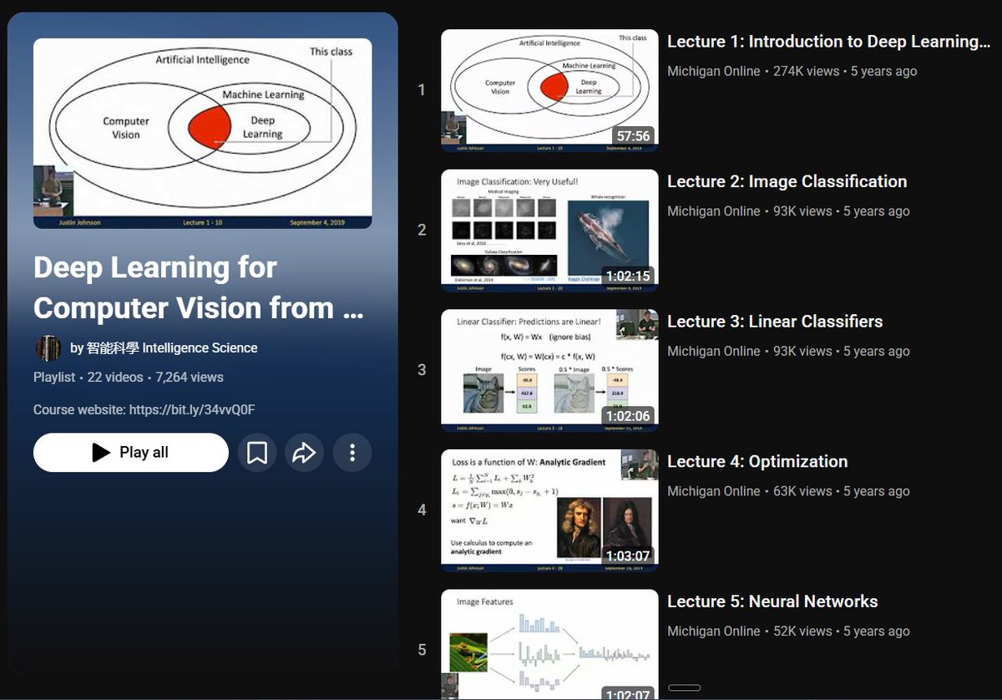Screen dimensions: 1002x700
Task: Click the Intelligence Science channel avatar
Action: pyautogui.click(x=48, y=347)
